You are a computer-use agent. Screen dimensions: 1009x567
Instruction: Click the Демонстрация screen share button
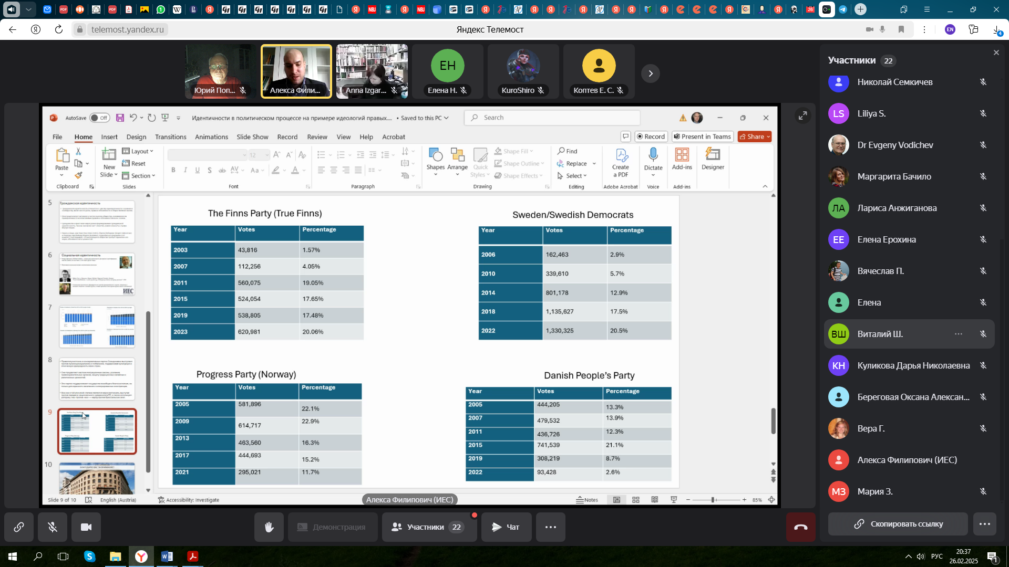coord(332,527)
